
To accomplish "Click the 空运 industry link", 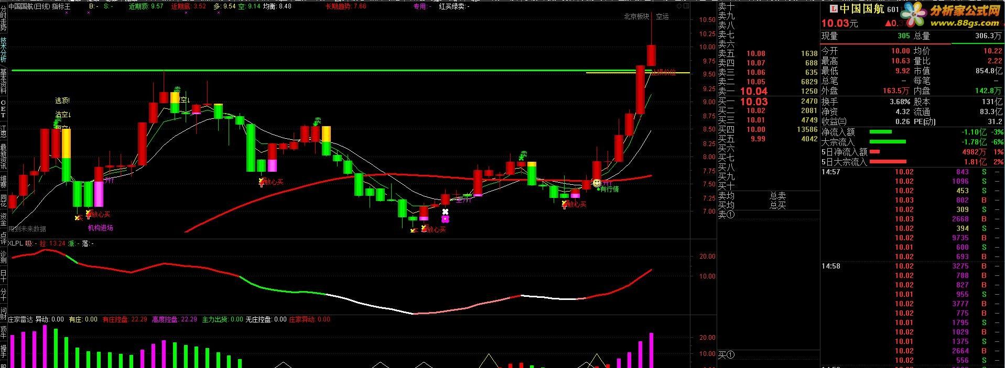I will tap(663, 17).
